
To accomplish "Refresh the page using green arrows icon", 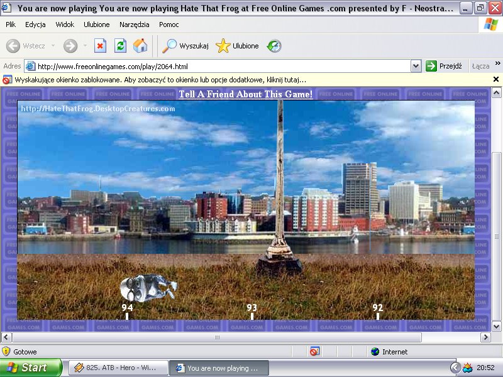I will pos(120,46).
